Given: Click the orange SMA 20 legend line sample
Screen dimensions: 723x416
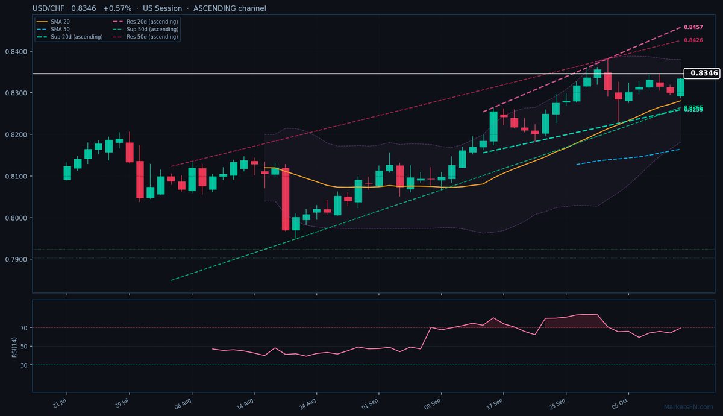Looking at the screenshot, I should coord(42,22).
